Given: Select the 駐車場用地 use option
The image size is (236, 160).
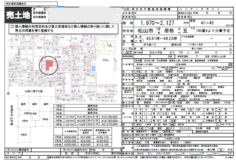Looking at the screenshot, I should coord(217,93).
